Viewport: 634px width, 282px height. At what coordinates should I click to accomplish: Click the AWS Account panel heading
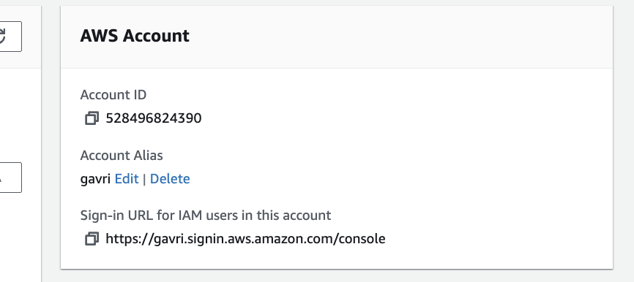(x=135, y=36)
